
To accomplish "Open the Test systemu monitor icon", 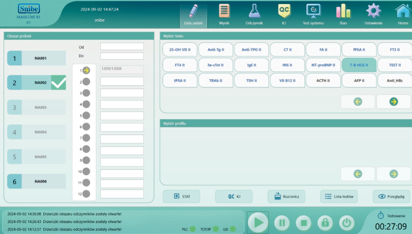I will click(313, 11).
